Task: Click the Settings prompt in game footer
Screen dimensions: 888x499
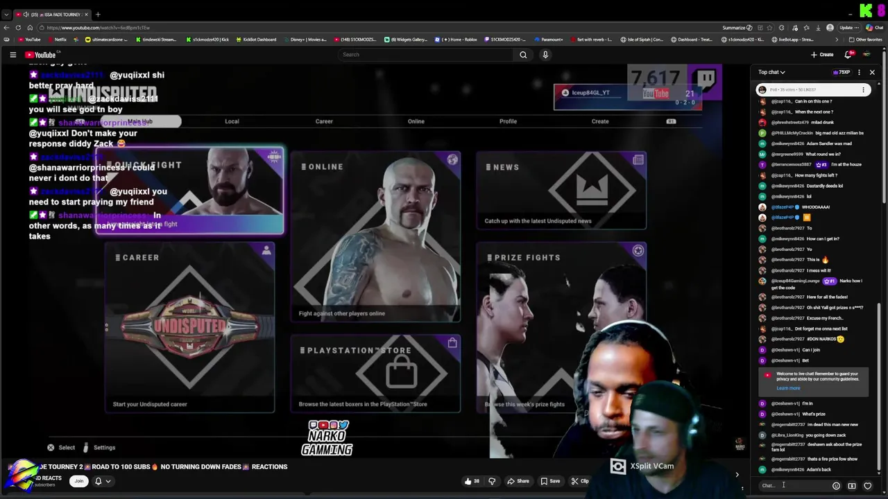Action: (x=99, y=448)
